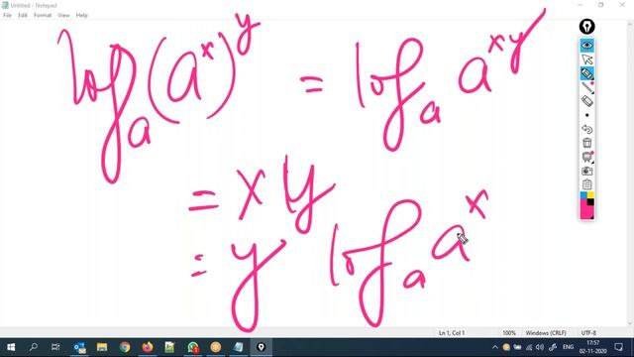The image size is (634, 357).
Task: Open the View menu
Action: point(63,16)
